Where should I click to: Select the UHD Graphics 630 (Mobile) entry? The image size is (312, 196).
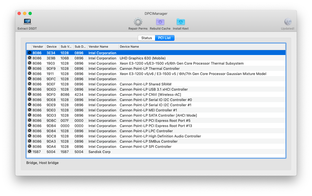click(142, 58)
